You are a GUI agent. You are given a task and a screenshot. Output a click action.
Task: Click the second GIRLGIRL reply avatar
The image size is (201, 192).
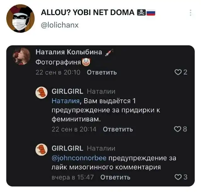pyautogui.click(x=41, y=150)
